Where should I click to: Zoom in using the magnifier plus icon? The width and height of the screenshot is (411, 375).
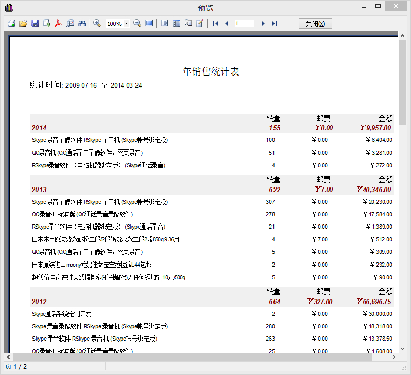click(97, 24)
